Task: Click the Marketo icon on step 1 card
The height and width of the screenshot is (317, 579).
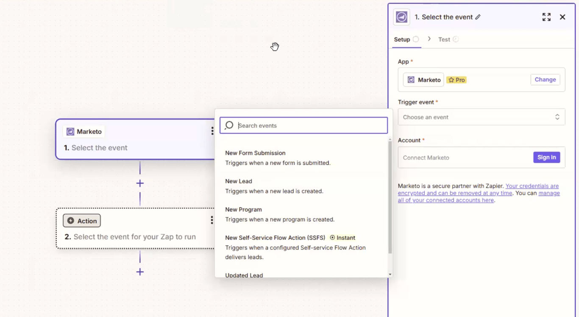Action: pos(70,132)
